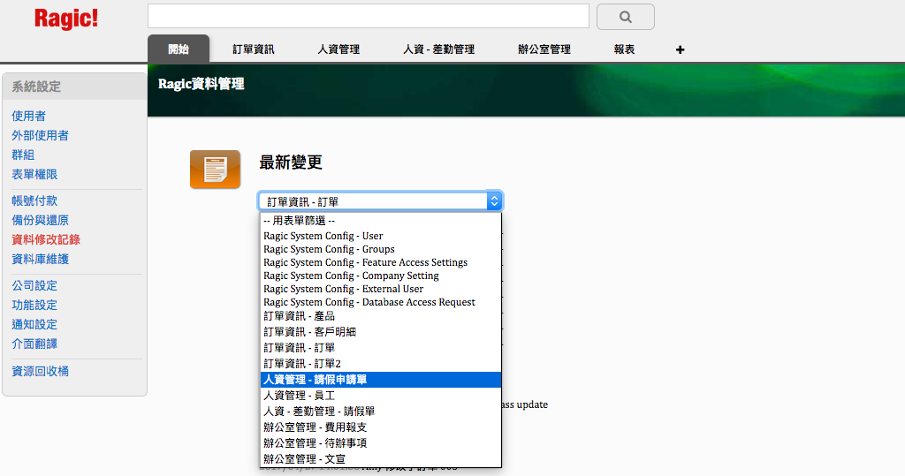Click the Ragic! logo
The image size is (905, 476).
click(66, 19)
